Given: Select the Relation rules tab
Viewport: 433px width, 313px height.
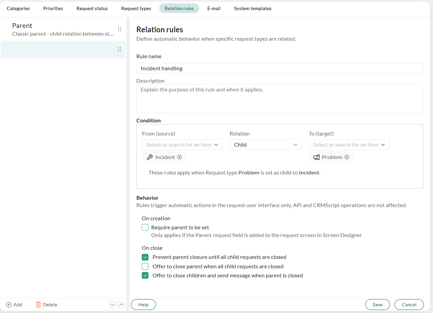Looking at the screenshot, I should (179, 8).
